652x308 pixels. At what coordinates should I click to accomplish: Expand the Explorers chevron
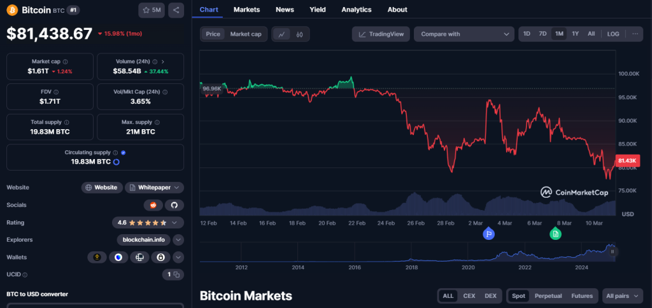tap(178, 240)
